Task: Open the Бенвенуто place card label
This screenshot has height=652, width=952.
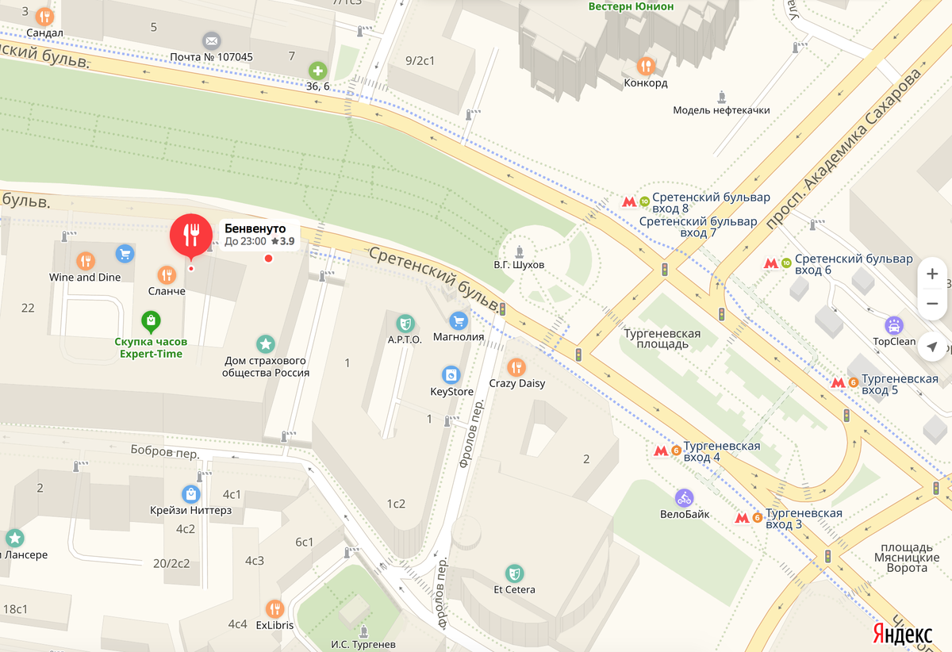Action: pos(259,235)
